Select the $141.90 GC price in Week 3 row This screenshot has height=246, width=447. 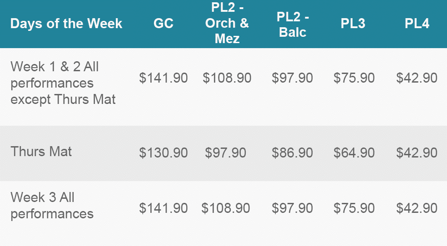pos(164,208)
